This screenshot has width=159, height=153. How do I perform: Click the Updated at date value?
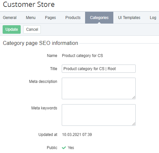pyautogui.click(x=77, y=135)
